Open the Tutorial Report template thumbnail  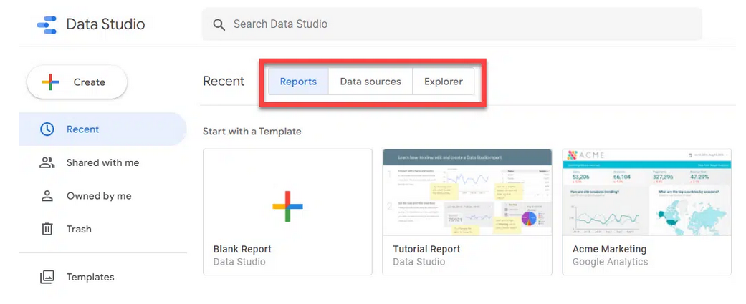click(x=467, y=192)
